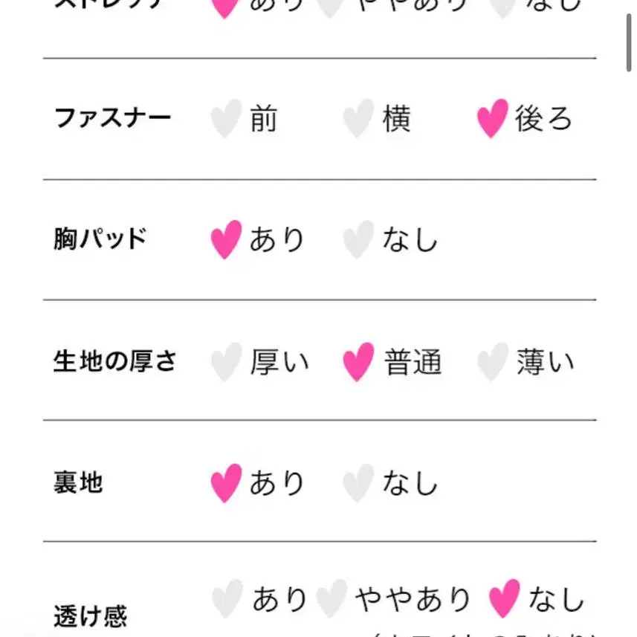Select the gray heart for 透け感 あり

pos(227,598)
